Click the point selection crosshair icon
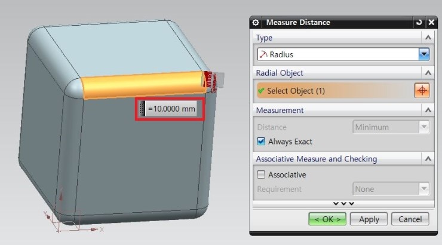The width and height of the screenshot is (442, 245). 422,90
